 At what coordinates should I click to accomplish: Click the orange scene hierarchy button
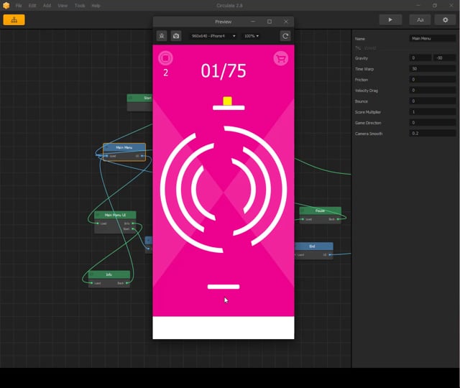[x=14, y=20]
